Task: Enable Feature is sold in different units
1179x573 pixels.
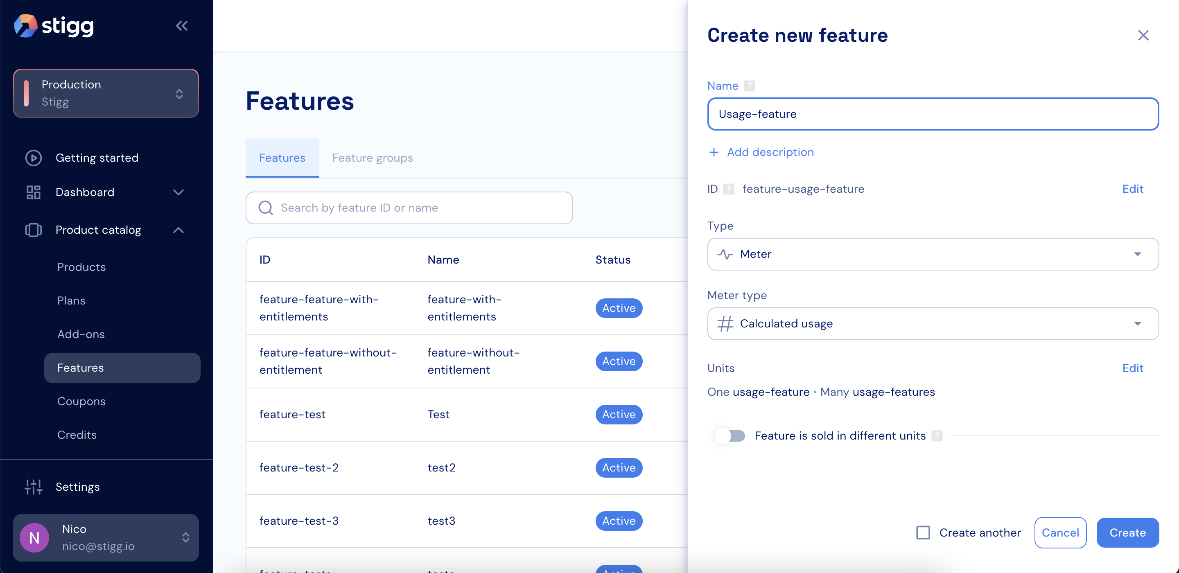Action: click(x=730, y=436)
